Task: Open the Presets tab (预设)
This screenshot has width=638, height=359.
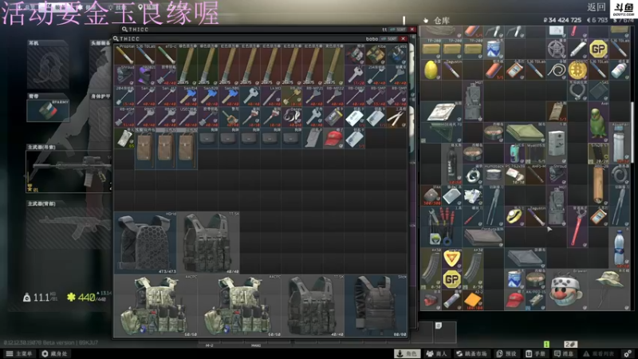Action: point(506,353)
